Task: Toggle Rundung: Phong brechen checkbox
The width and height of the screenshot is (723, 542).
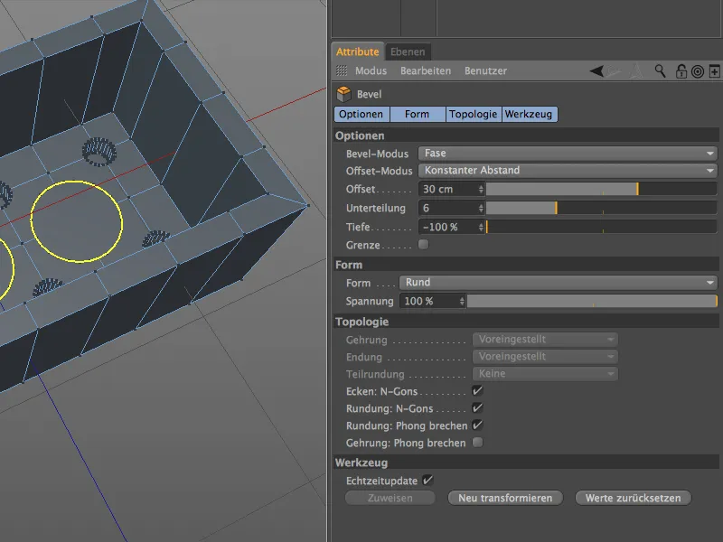Action: (478, 425)
